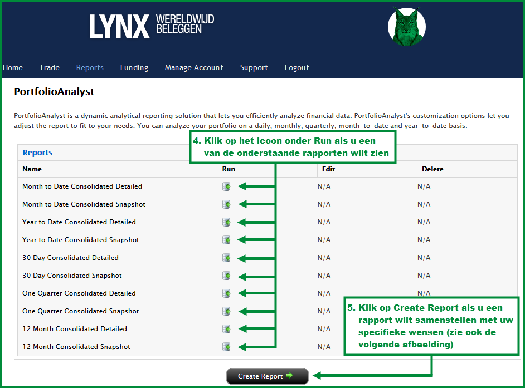Image resolution: width=525 pixels, height=388 pixels.
Task: Open the Trade menu
Action: [49, 67]
